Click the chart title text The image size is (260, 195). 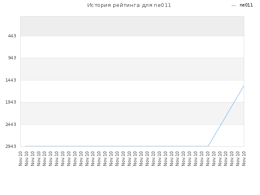coord(129,5)
